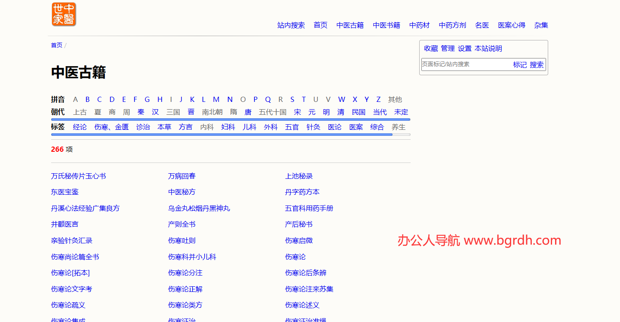The image size is (620, 322).
Task: Go to 中药材 in top navigation
Action: (419, 25)
